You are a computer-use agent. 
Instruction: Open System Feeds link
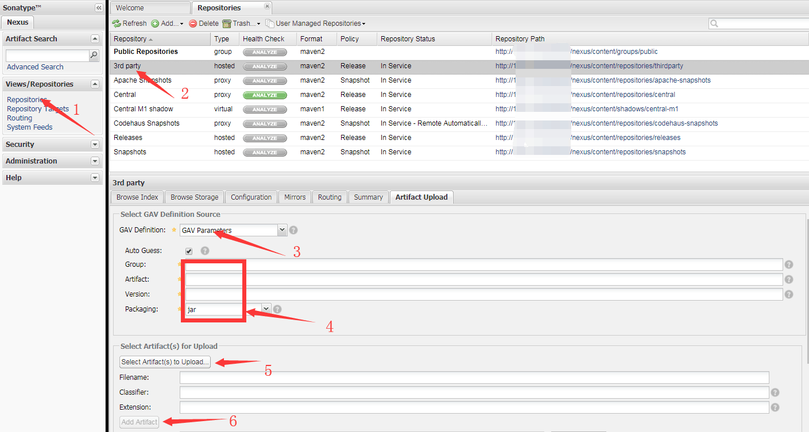pos(30,127)
